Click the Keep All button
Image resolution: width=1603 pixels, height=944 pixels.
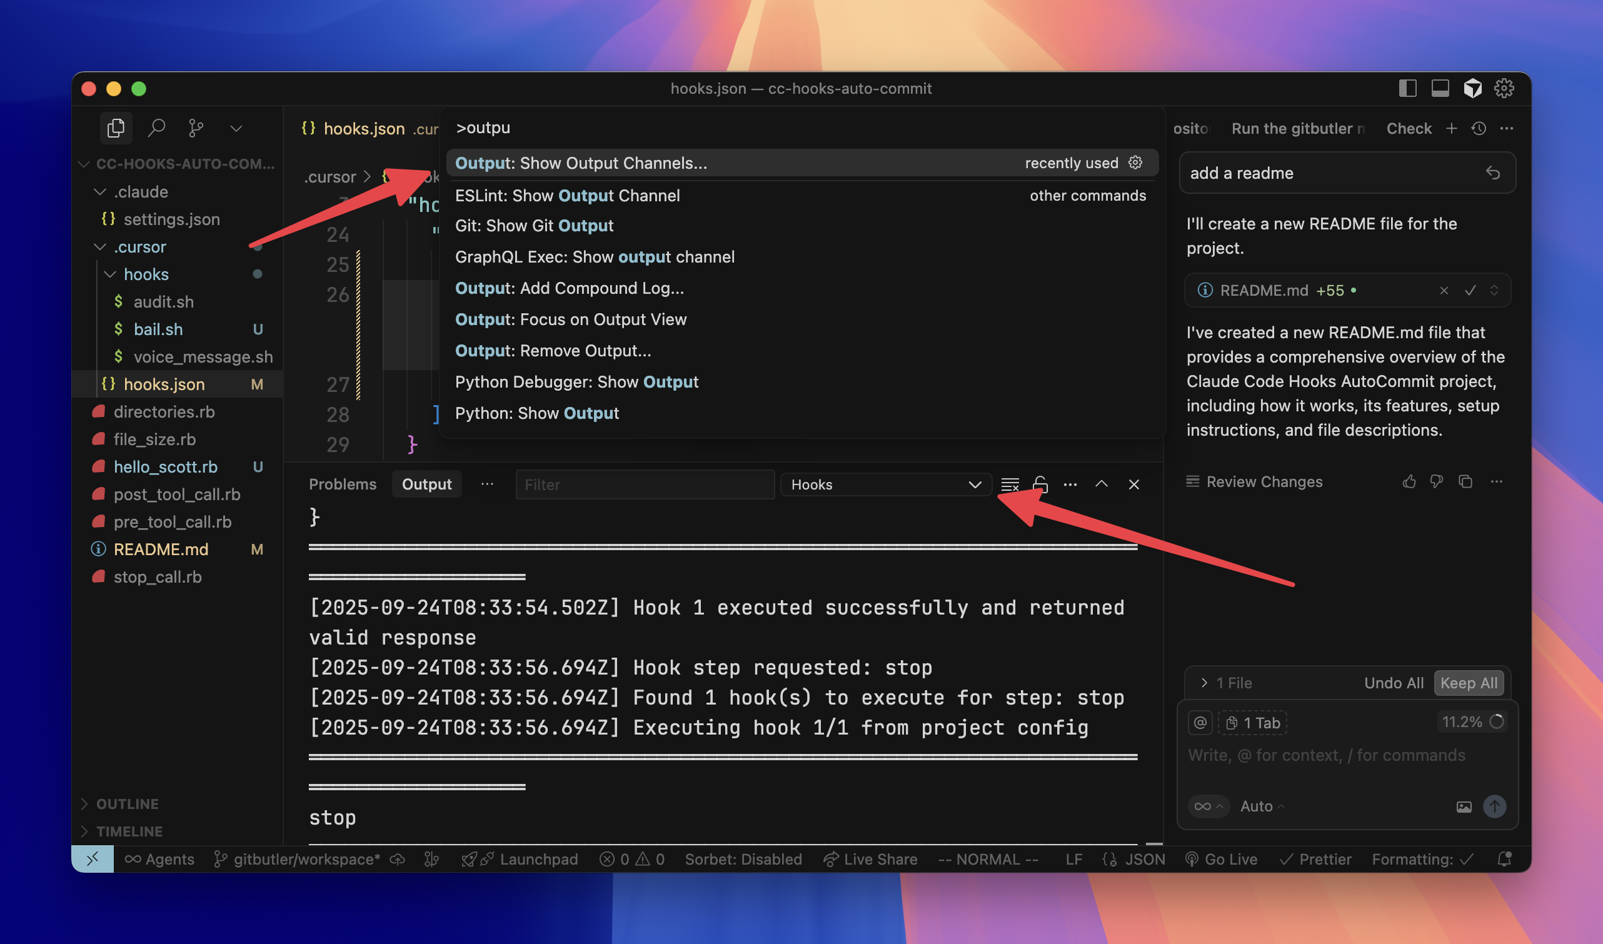coord(1469,683)
